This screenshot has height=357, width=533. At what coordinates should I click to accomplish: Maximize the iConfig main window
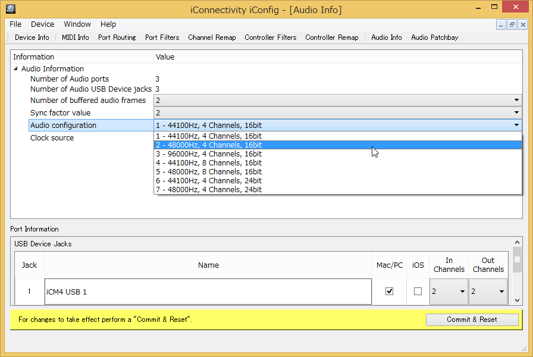(x=494, y=7)
